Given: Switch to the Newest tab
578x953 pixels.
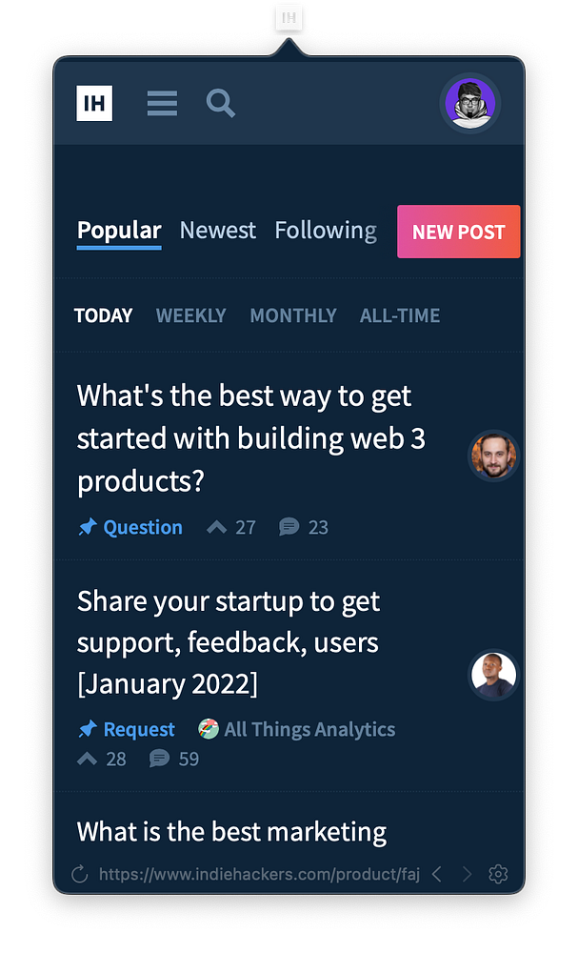Looking at the screenshot, I should (x=217, y=231).
